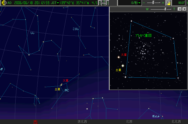Click minus sign left of speed slider
The width and height of the screenshot is (188, 124).
[144, 3]
